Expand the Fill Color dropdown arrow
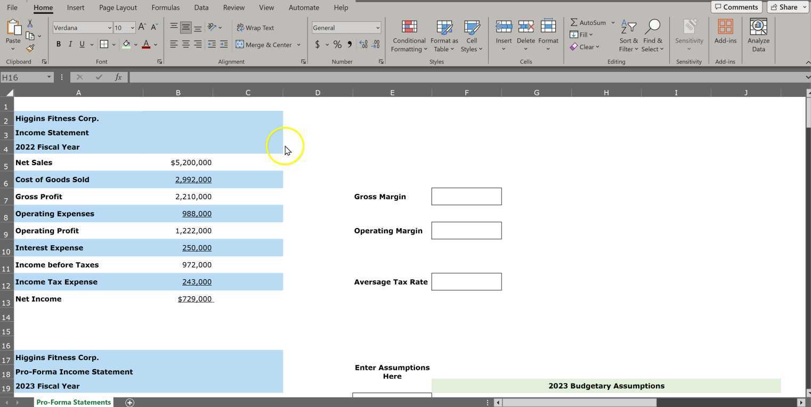This screenshot has width=811, height=407. [x=135, y=45]
